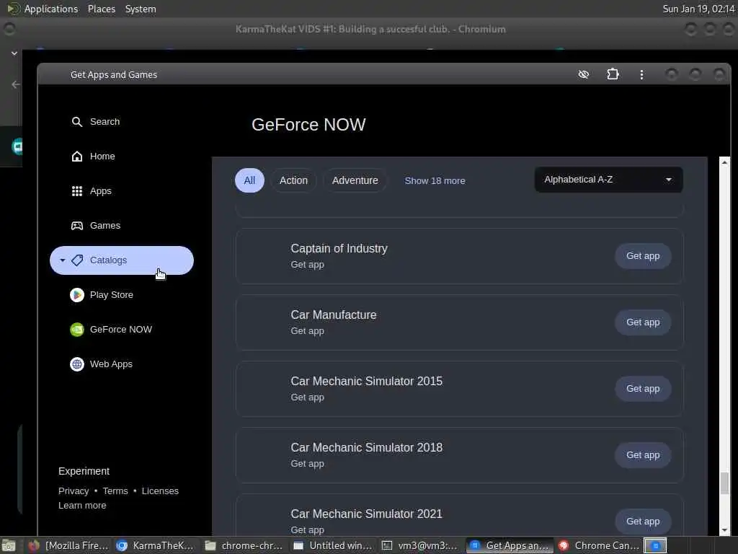Click the Games controller icon
Viewport: 738px width, 554px height.
tap(76, 226)
